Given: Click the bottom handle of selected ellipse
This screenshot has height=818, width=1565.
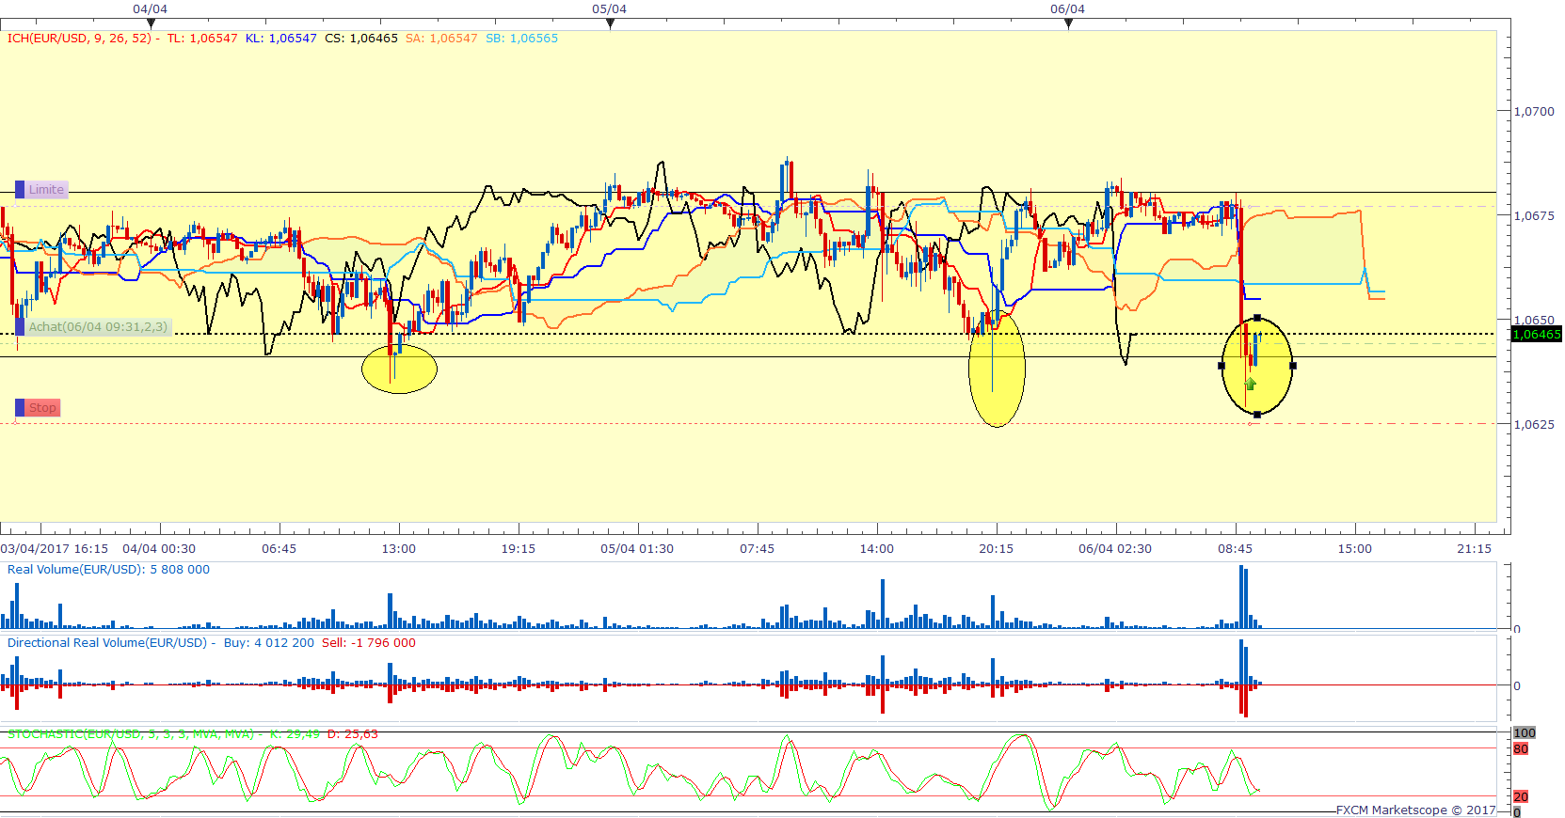Looking at the screenshot, I should click(x=1257, y=415).
